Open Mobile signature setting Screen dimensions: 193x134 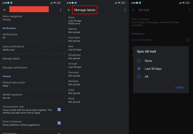[32, 96]
